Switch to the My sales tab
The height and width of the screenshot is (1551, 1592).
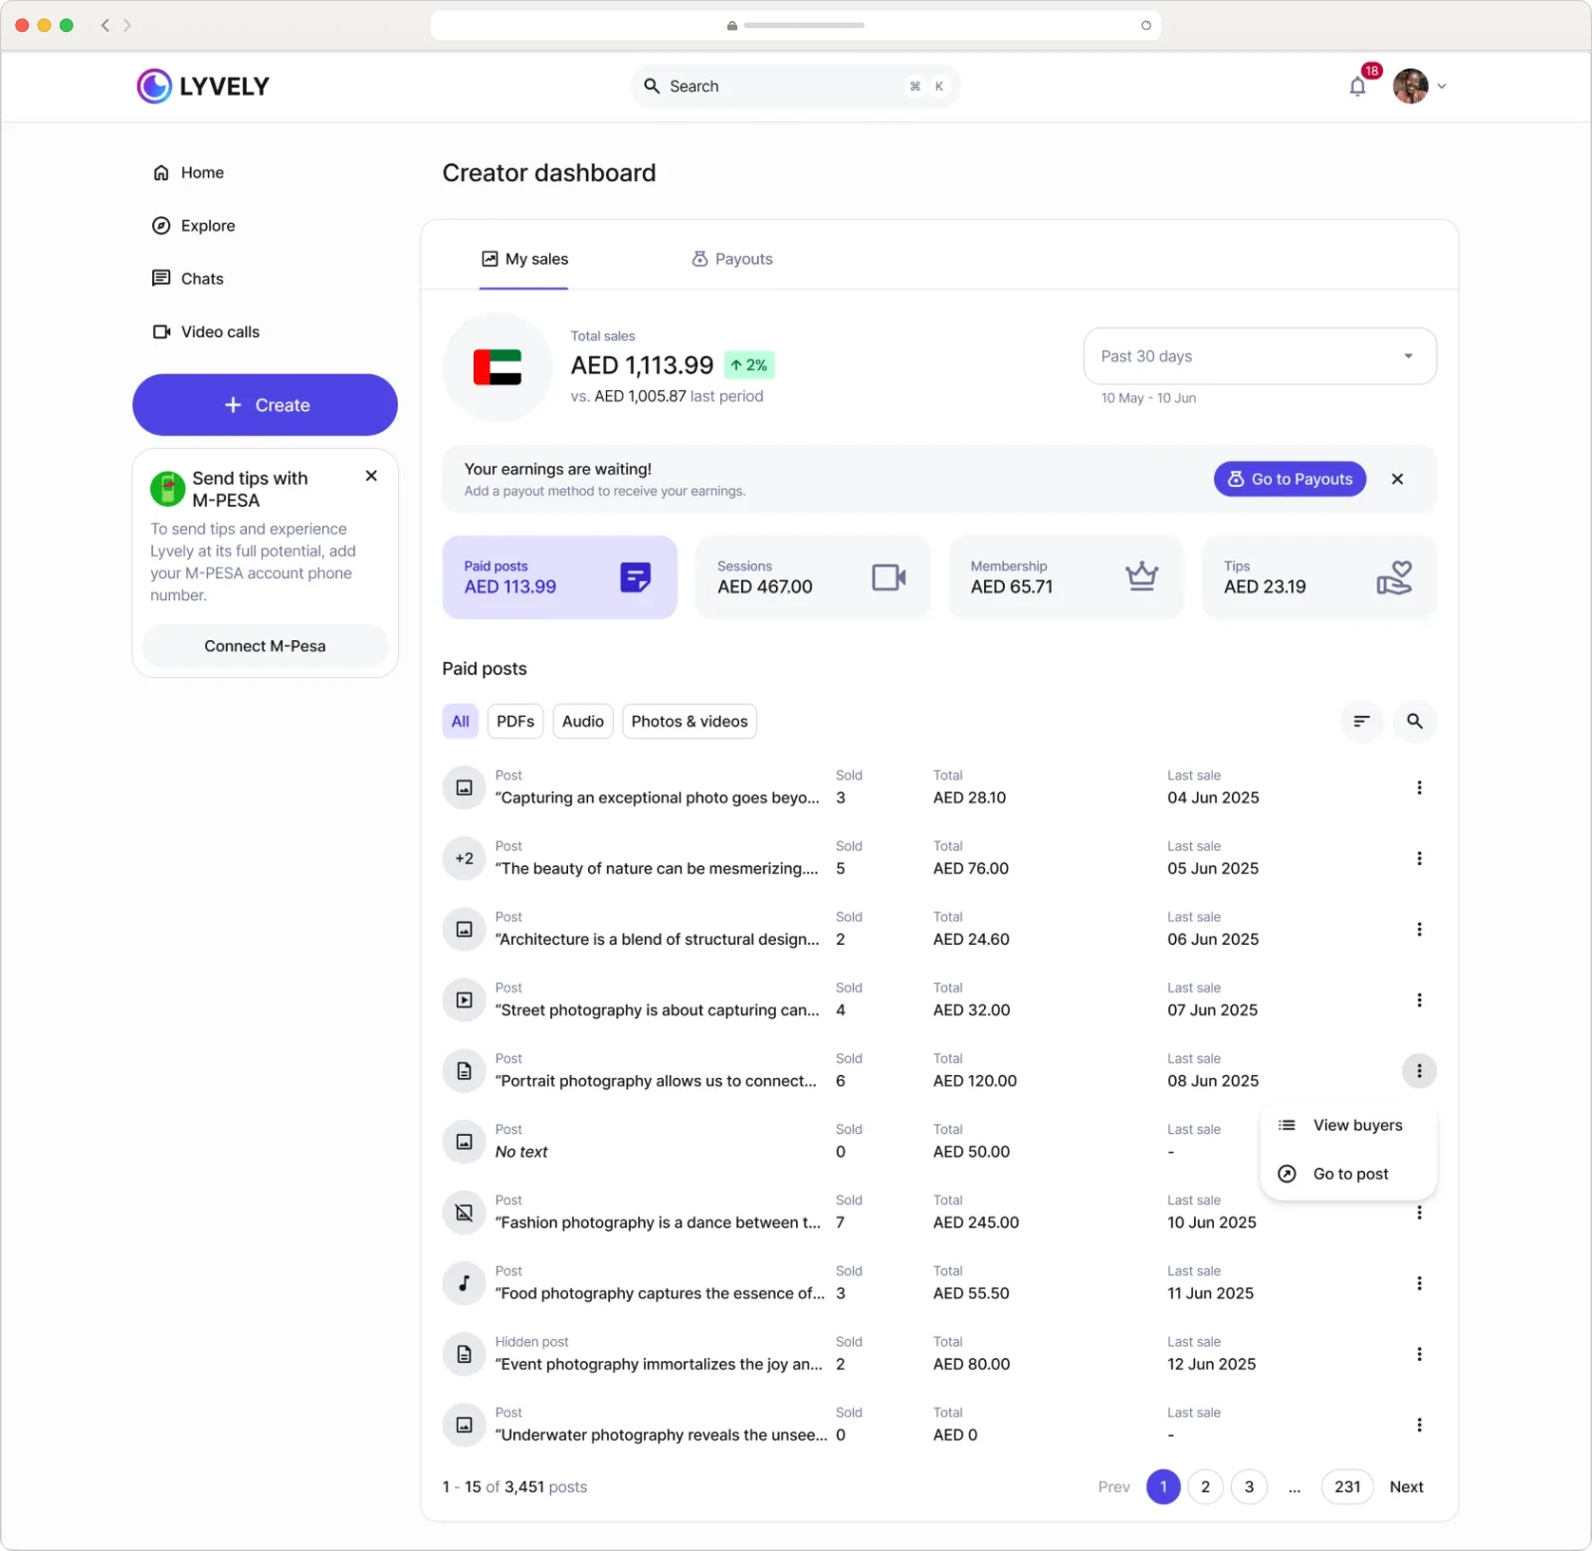point(524,259)
